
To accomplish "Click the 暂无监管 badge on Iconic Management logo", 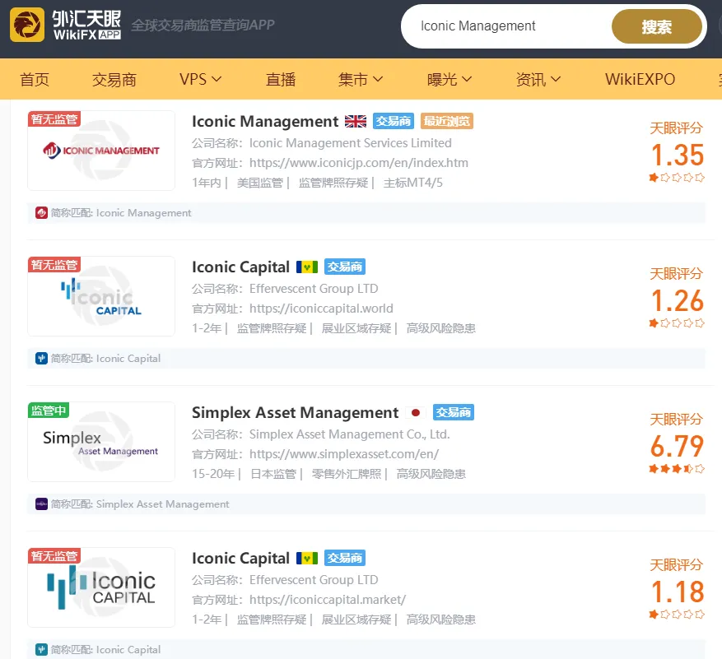I will pos(54,119).
